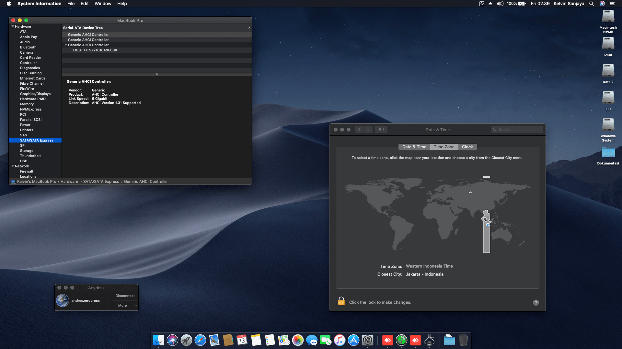The image size is (622, 349).
Task: Collapse the Hardware tree section
Action: 13,26
